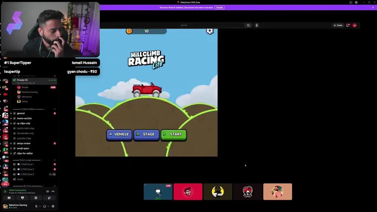This screenshot has height=212, width=377.
Task: Click the gold coin icon in game
Action: (x=129, y=31)
